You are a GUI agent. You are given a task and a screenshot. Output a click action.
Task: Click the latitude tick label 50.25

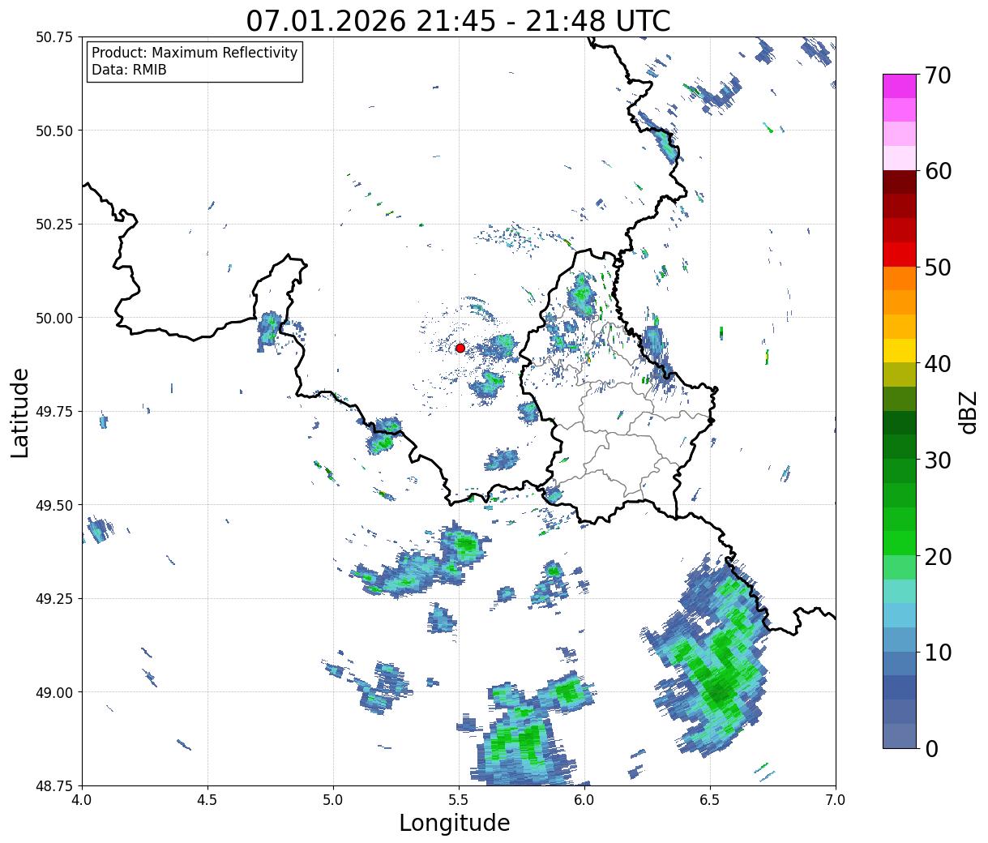54,225
